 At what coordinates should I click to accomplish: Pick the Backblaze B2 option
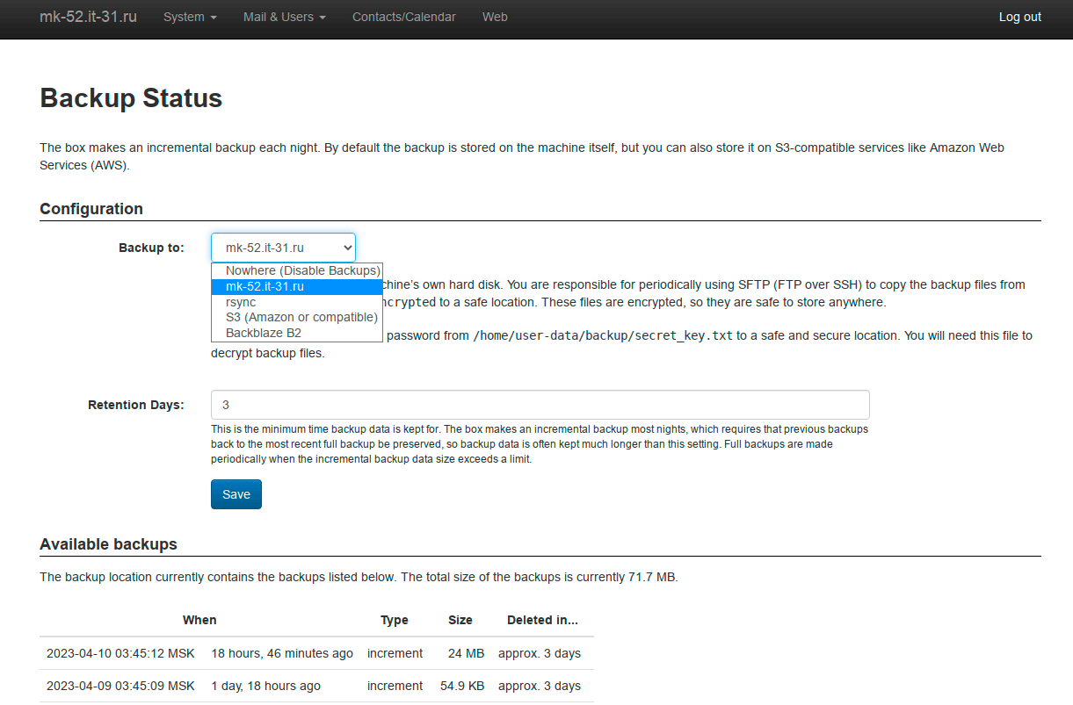(296, 333)
